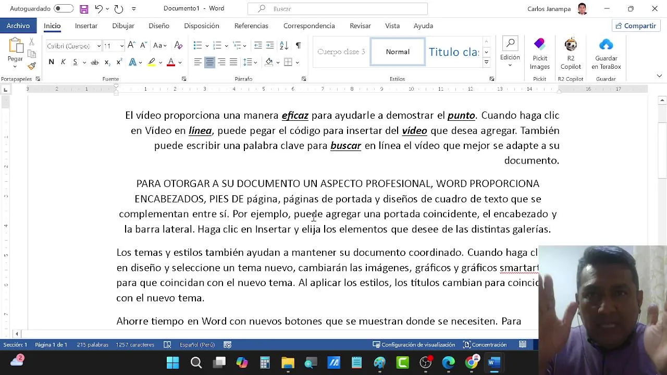Open Change Case (Aa) dropdown
This screenshot has height=375, width=667.
(x=160, y=46)
